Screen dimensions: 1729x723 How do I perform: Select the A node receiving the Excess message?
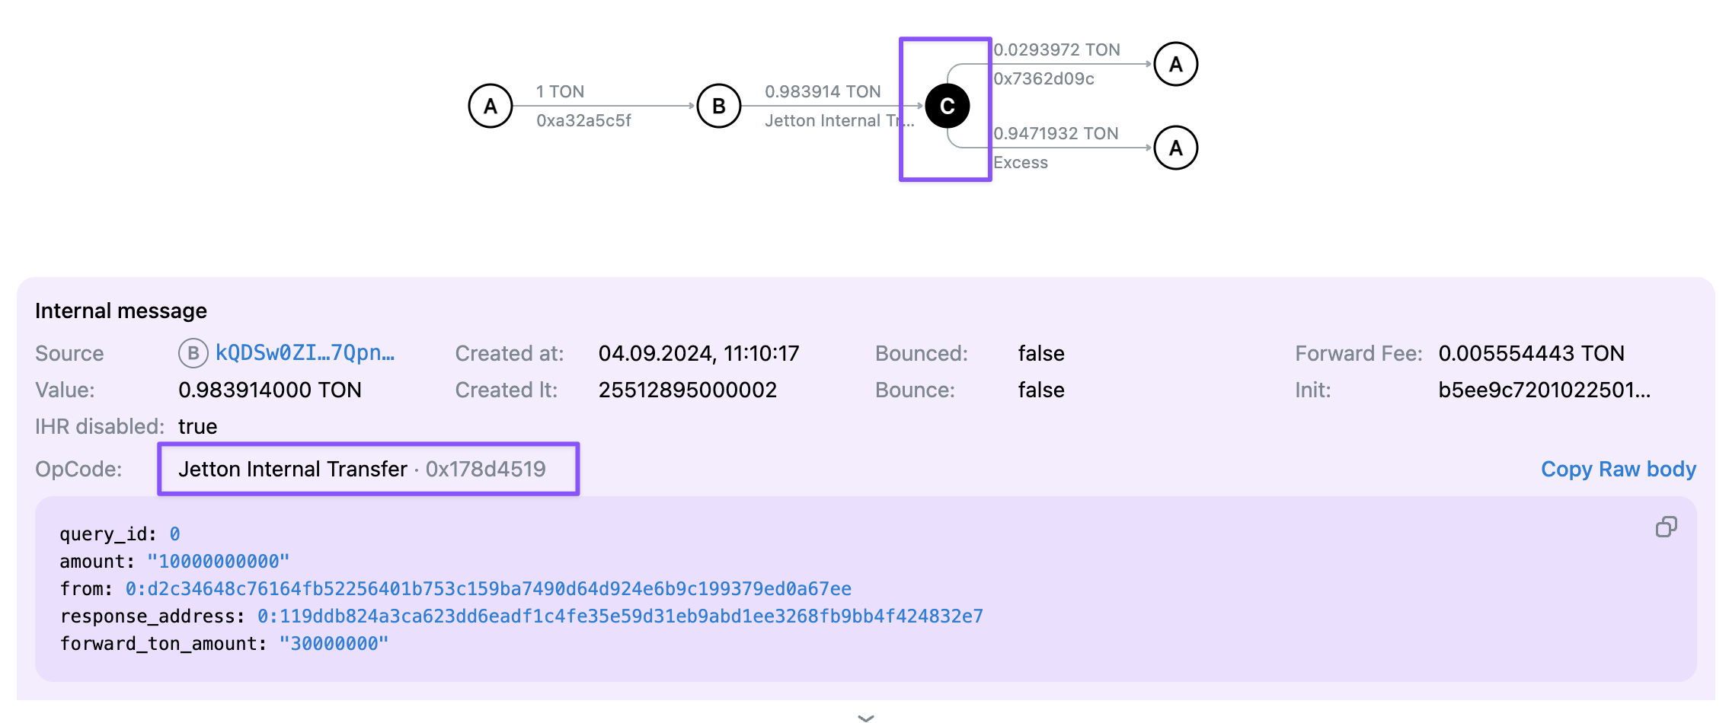point(1175,148)
